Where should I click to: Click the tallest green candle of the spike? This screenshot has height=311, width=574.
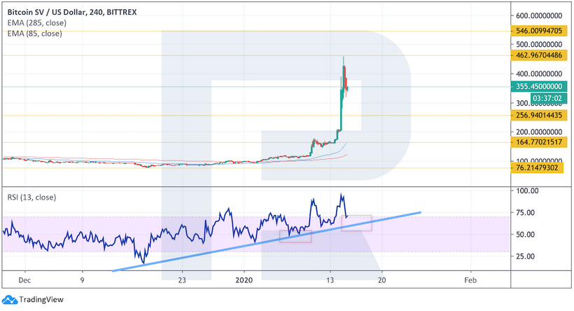pos(339,109)
